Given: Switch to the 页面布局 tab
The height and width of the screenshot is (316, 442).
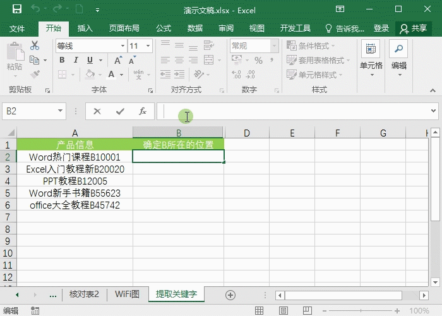Looking at the screenshot, I should click(x=124, y=28).
